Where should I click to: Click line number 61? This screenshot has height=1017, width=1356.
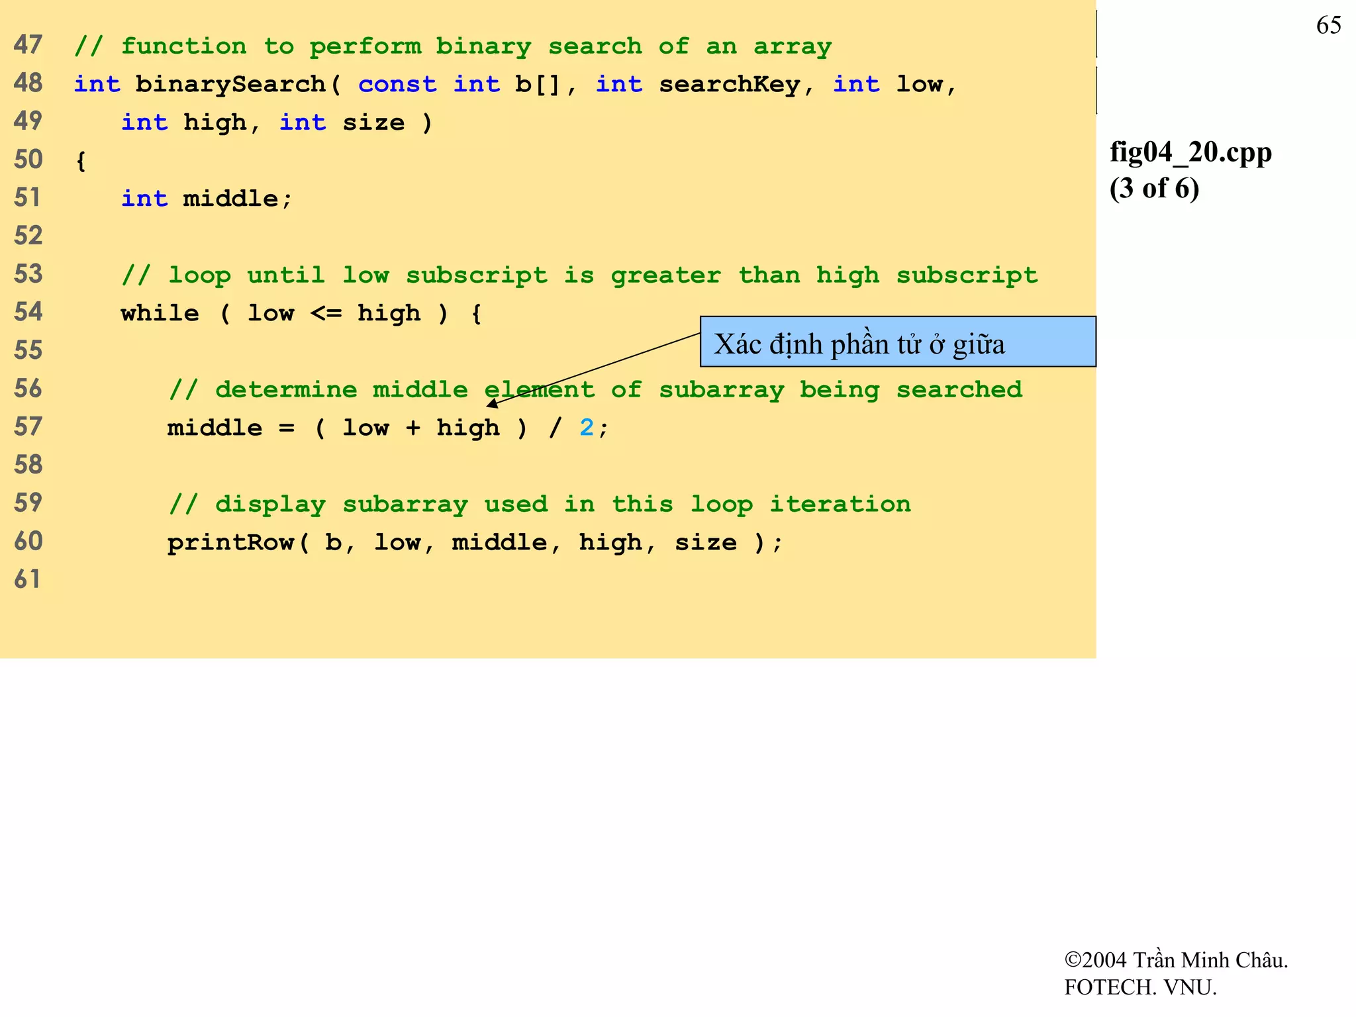(x=27, y=579)
